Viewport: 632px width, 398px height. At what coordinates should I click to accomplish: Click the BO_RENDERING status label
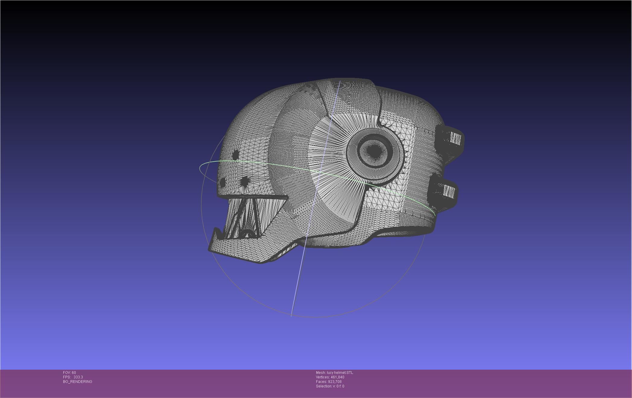point(77,382)
